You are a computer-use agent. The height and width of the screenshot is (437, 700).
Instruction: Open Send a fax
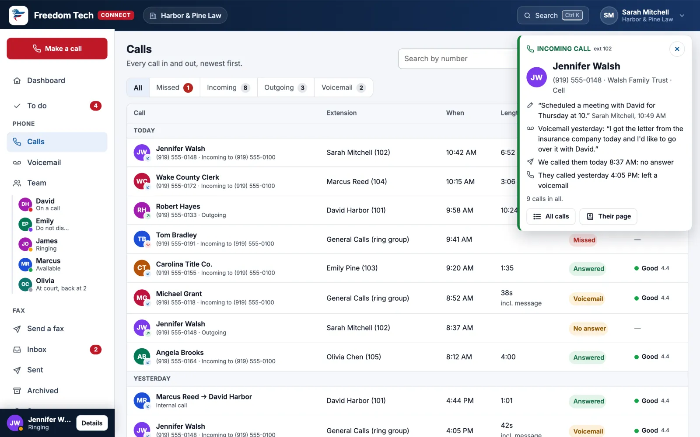[x=57, y=329]
